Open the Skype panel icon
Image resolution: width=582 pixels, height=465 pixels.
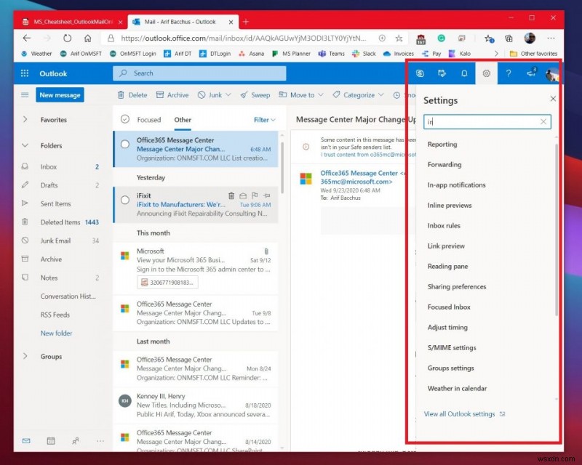point(420,73)
